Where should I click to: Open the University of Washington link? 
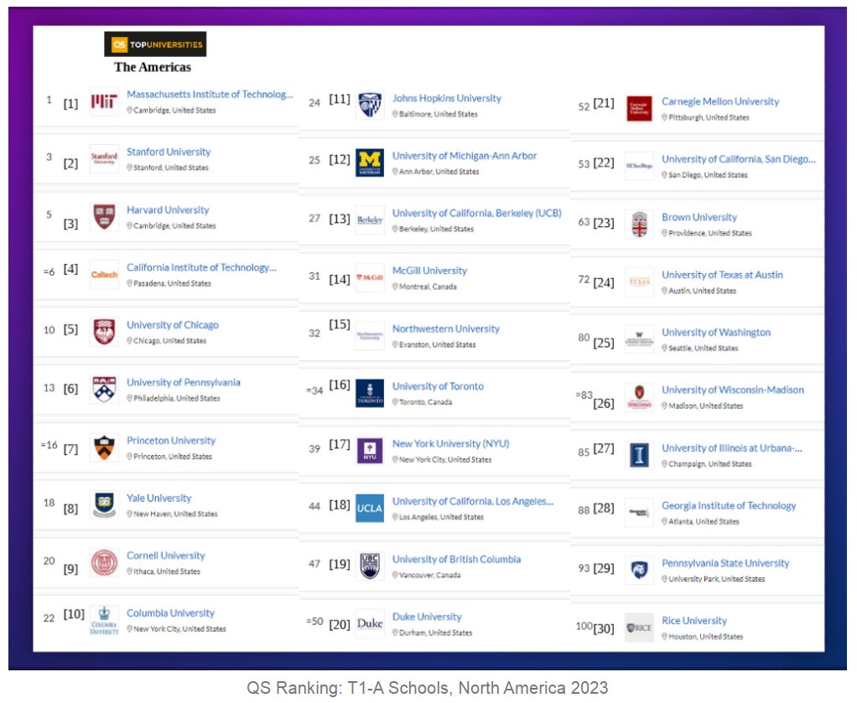tap(716, 332)
